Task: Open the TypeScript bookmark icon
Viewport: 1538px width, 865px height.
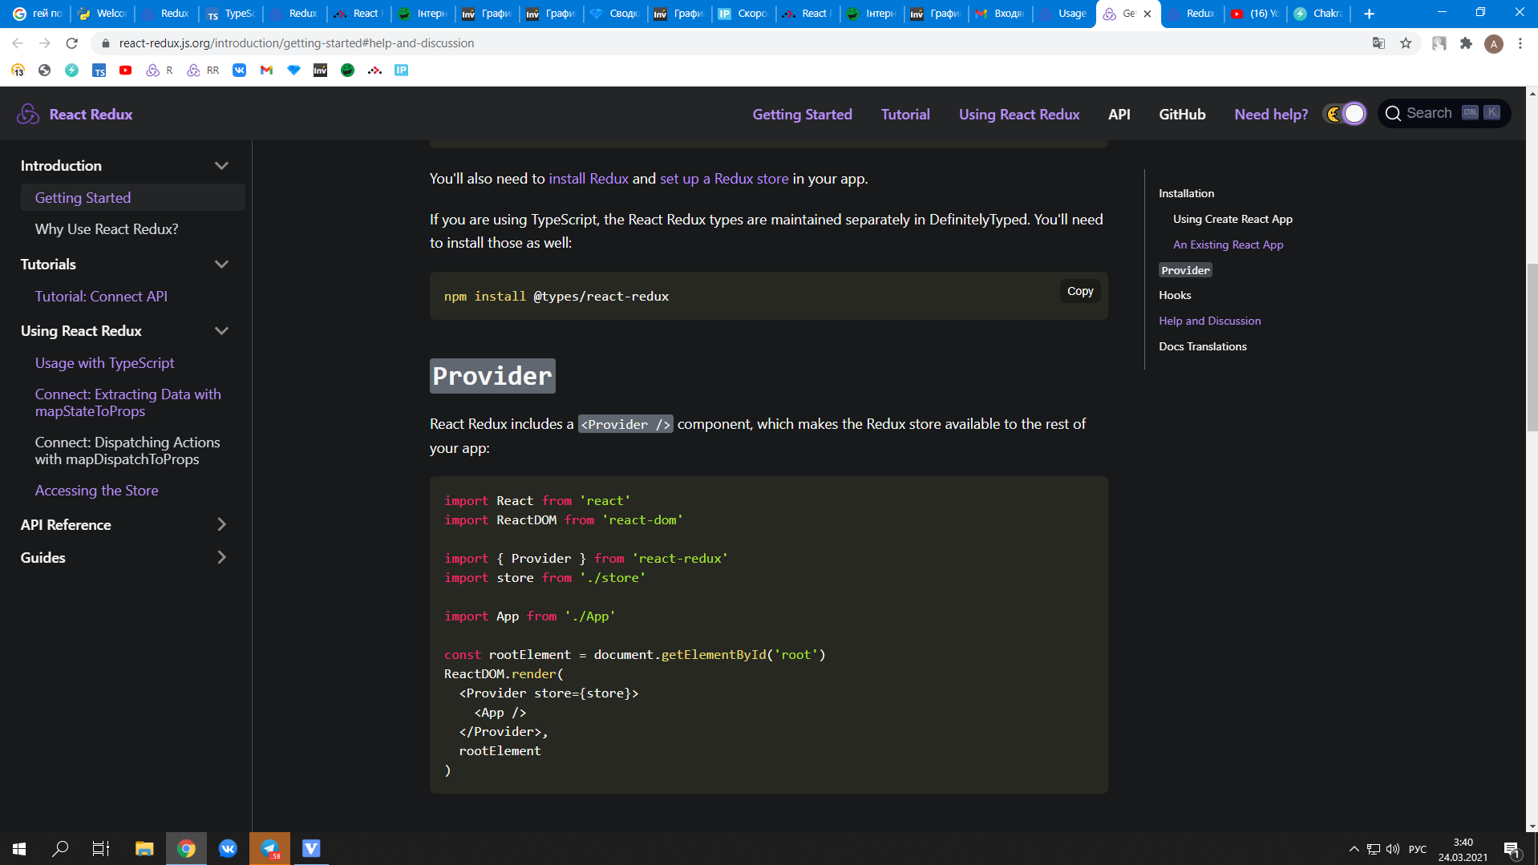Action: coord(99,71)
